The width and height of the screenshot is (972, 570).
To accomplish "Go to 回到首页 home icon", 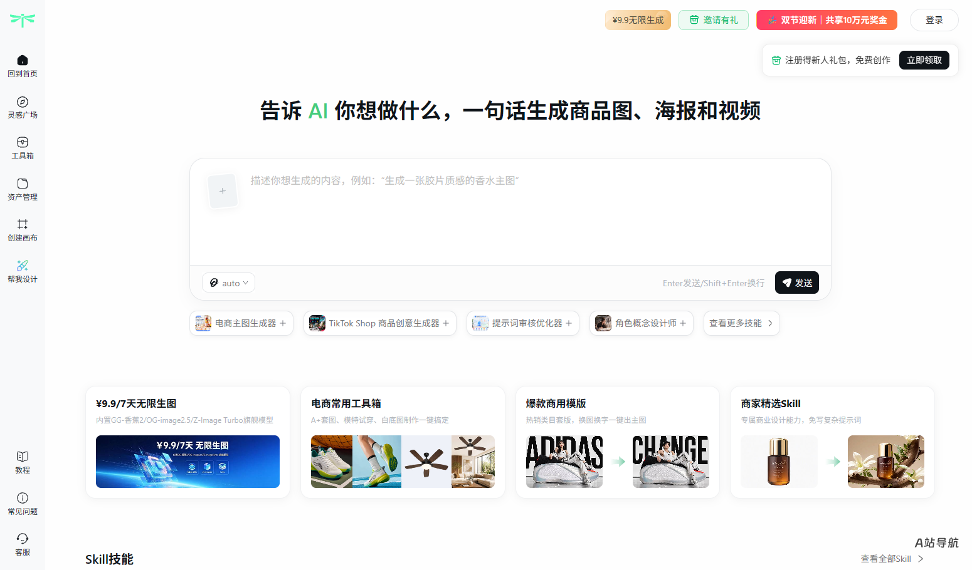I will tap(23, 60).
